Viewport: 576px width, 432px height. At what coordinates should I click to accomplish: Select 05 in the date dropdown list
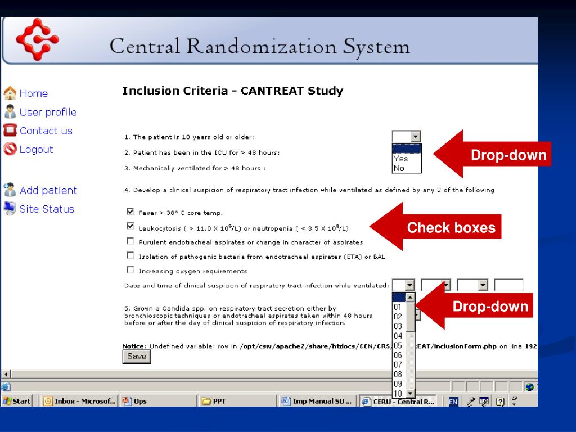pyautogui.click(x=399, y=346)
